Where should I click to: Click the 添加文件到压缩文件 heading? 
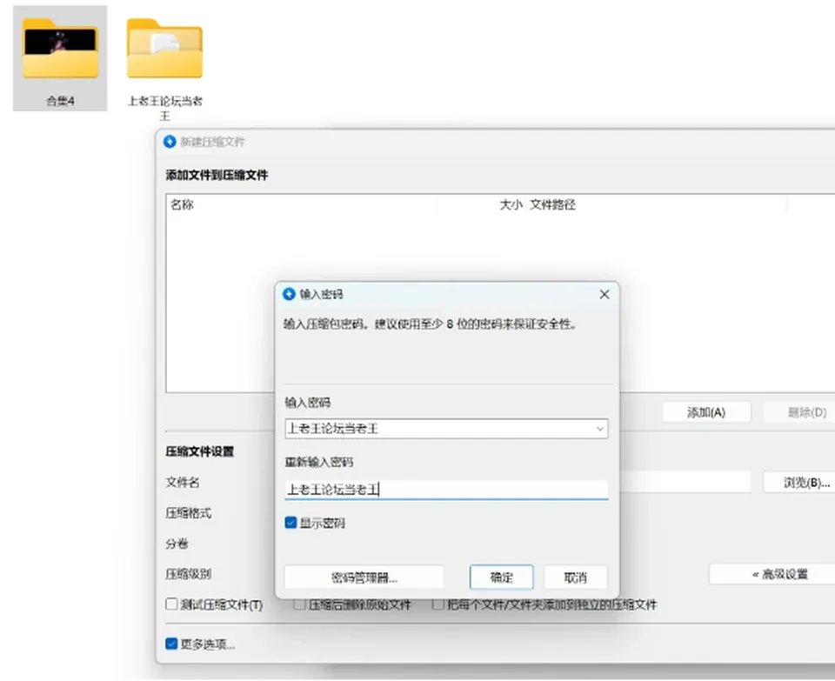click(217, 175)
